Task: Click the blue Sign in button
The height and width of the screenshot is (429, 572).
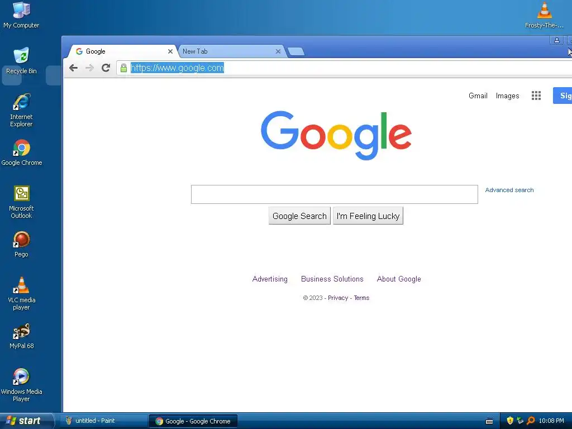Action: [x=563, y=96]
